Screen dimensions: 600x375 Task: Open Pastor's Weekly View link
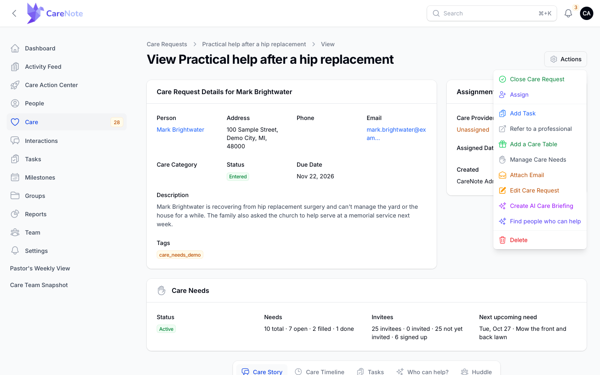pyautogui.click(x=40, y=268)
